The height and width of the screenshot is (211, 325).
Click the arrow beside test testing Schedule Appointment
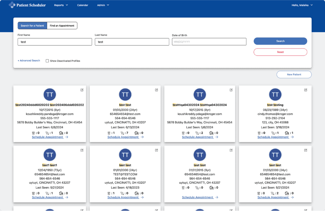tap(292, 137)
